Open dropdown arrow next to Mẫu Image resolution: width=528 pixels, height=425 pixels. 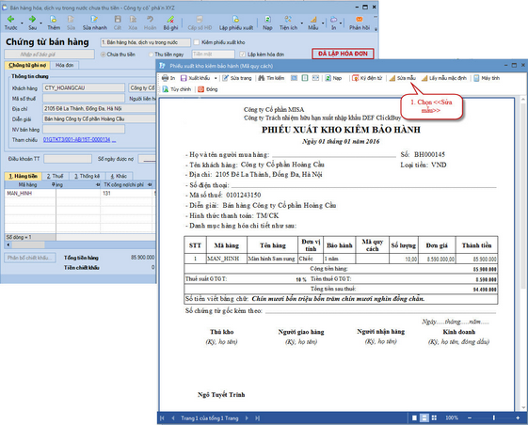point(323,23)
